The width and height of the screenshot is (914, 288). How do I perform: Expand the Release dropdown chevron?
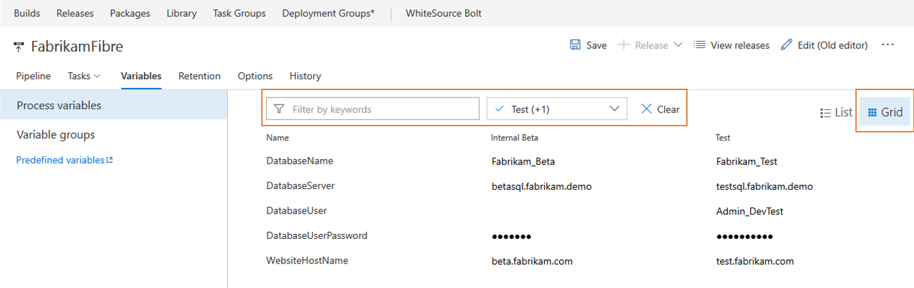pyautogui.click(x=677, y=45)
